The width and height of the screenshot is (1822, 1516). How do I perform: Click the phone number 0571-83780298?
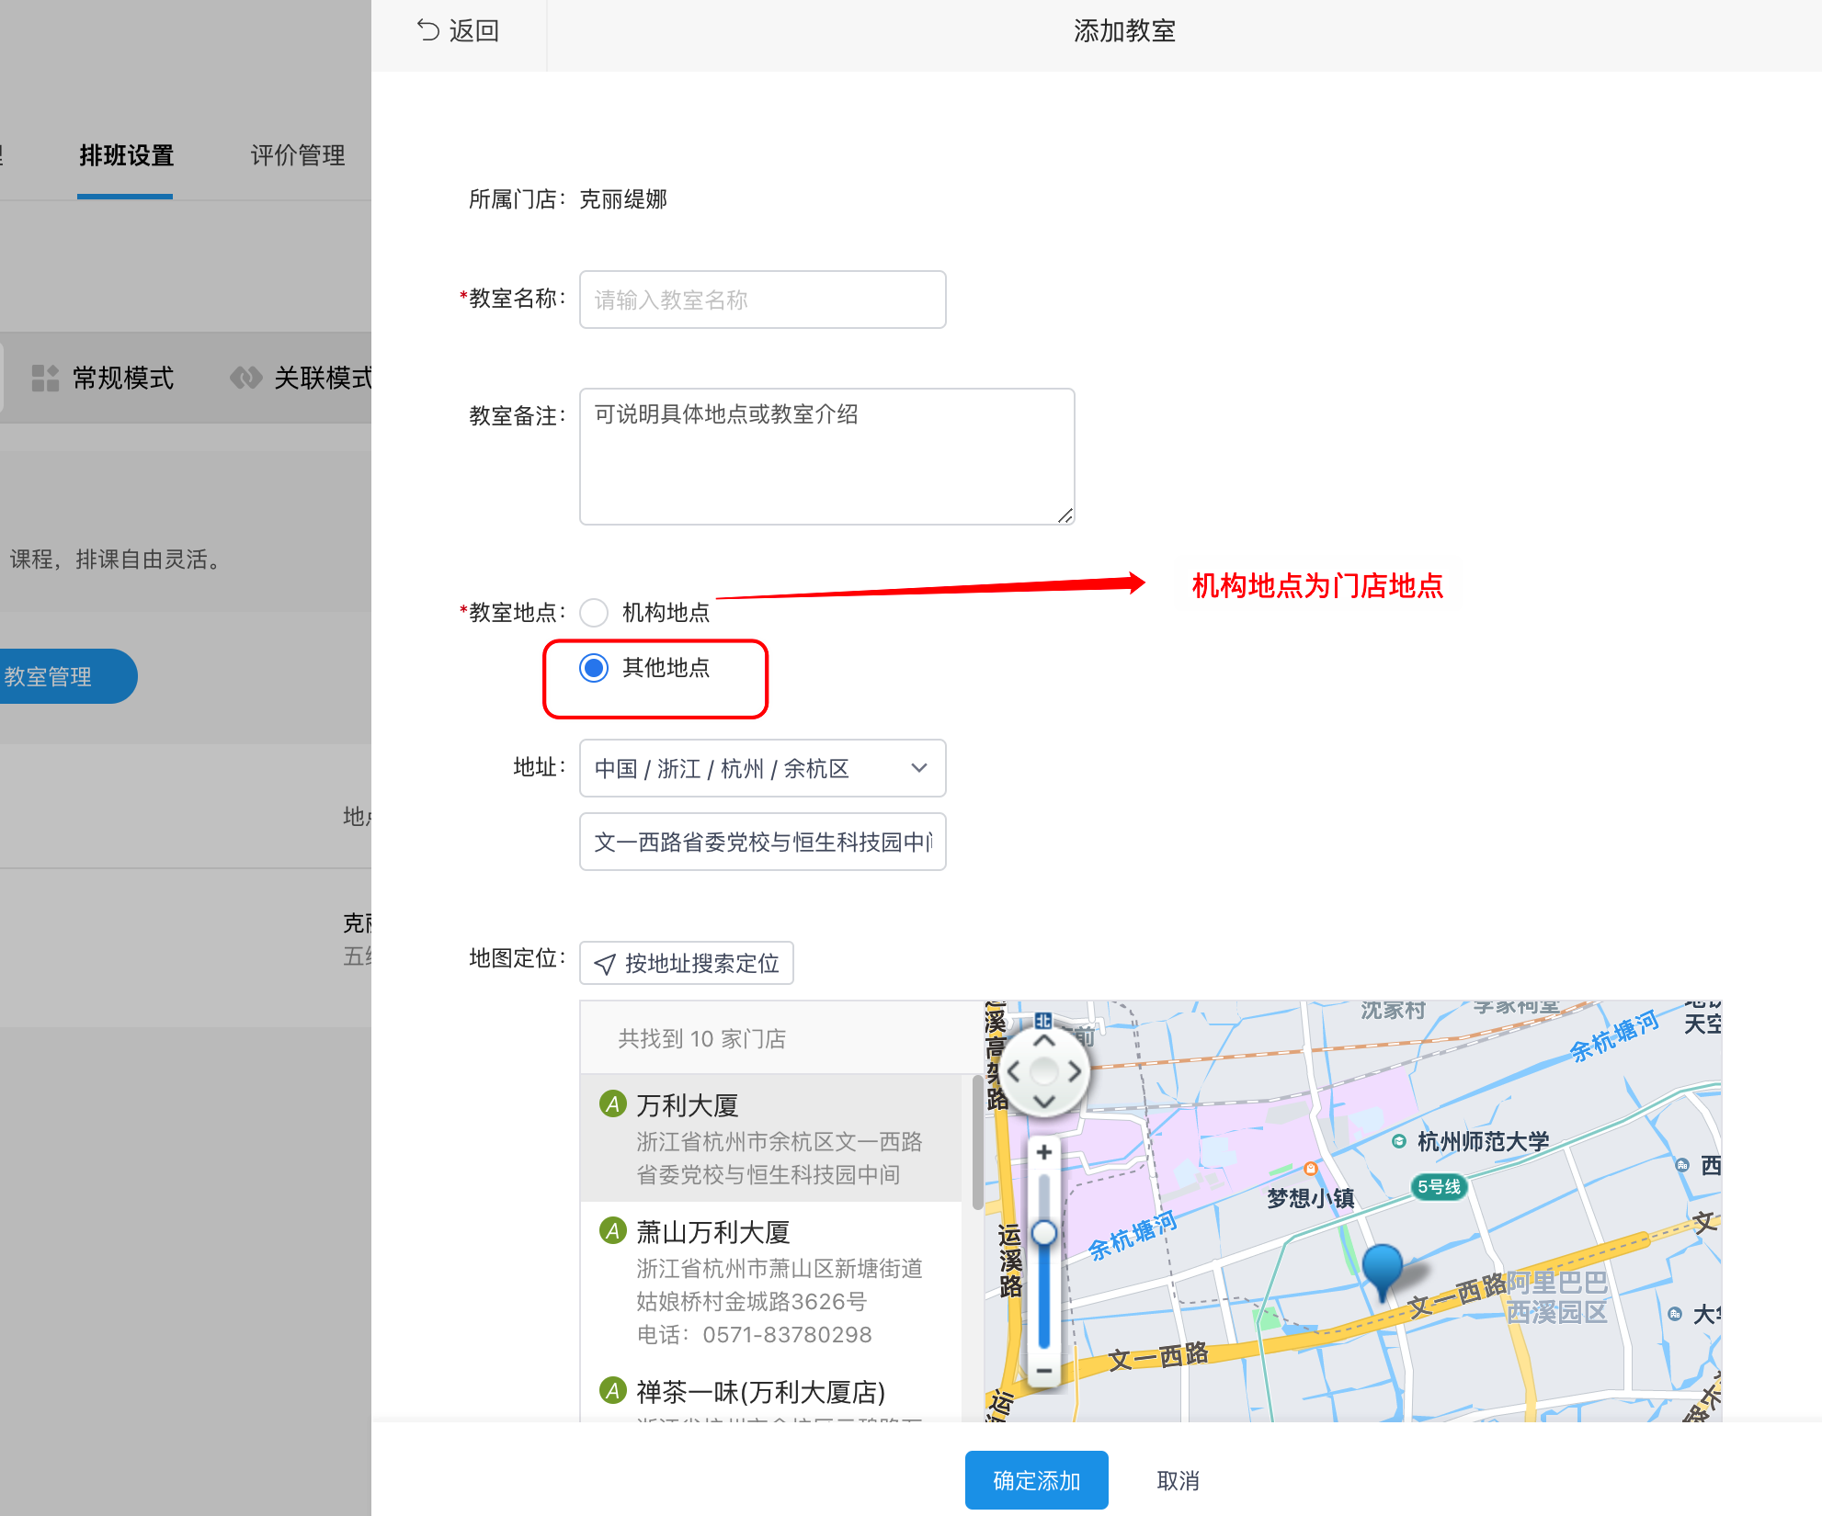coord(787,1334)
